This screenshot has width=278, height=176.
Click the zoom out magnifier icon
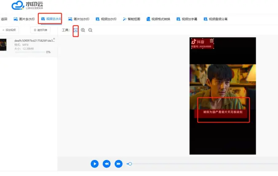90,30
